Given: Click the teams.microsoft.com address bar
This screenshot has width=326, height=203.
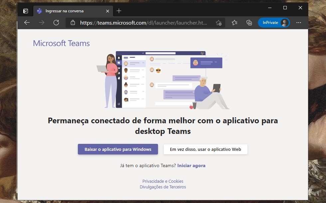Looking at the screenshot, I should pos(143,23).
